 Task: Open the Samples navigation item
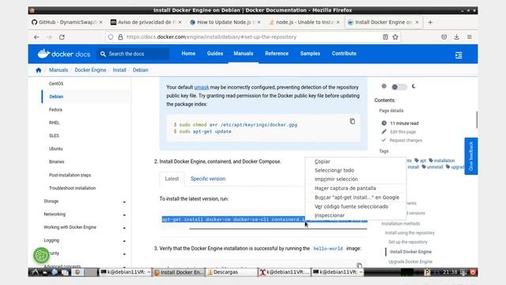[310, 54]
